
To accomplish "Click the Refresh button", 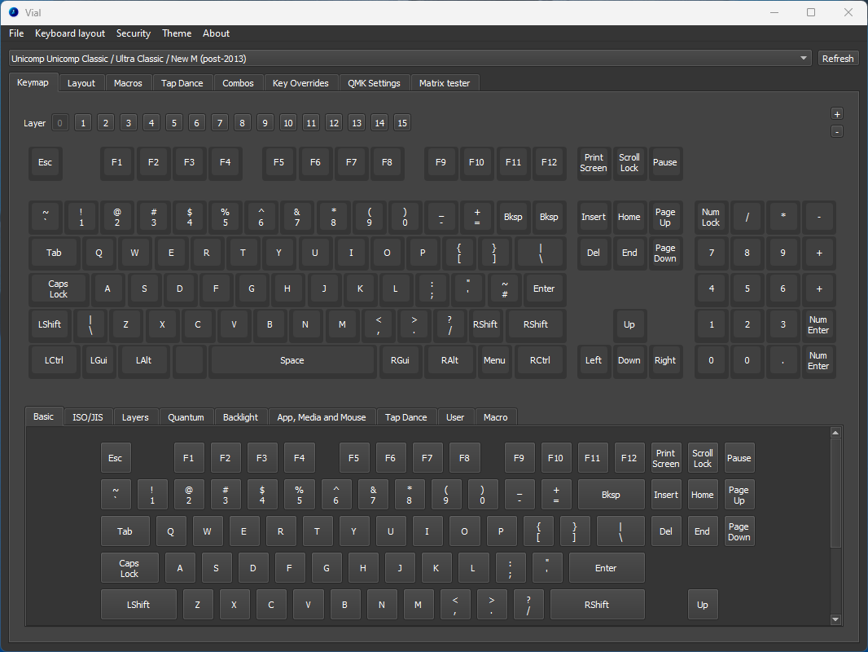I will [x=838, y=58].
